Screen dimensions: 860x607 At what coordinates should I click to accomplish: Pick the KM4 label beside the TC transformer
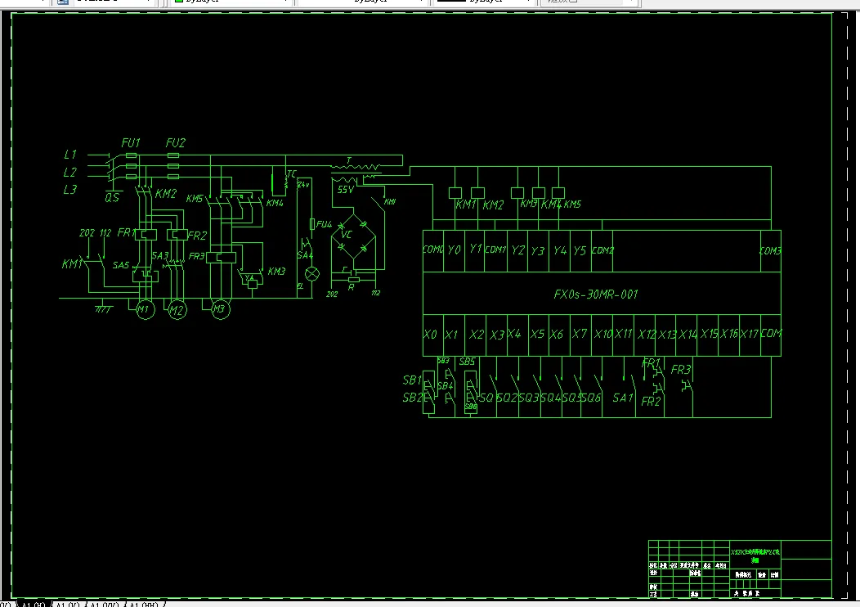point(275,203)
